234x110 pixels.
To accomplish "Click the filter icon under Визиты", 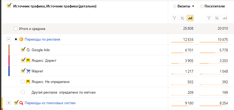I will [x=175, y=18].
